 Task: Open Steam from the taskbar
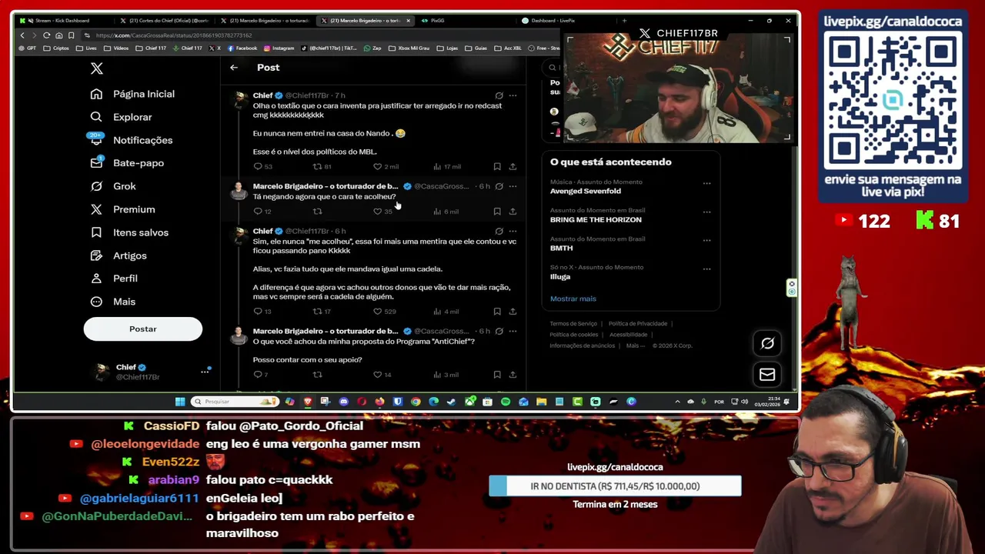coord(452,402)
